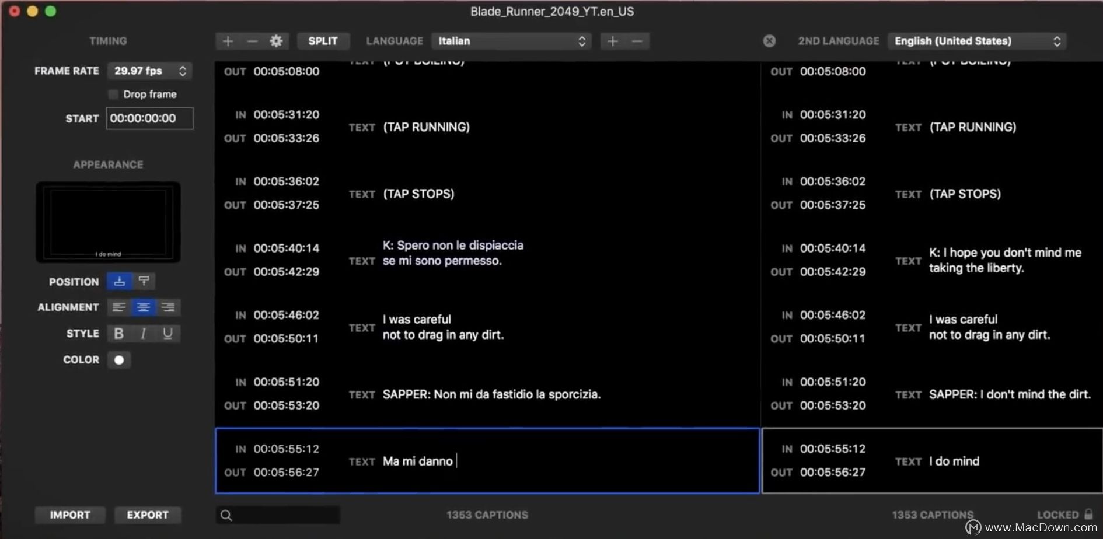Click the IMPORT button
The width and height of the screenshot is (1103, 539).
70,514
